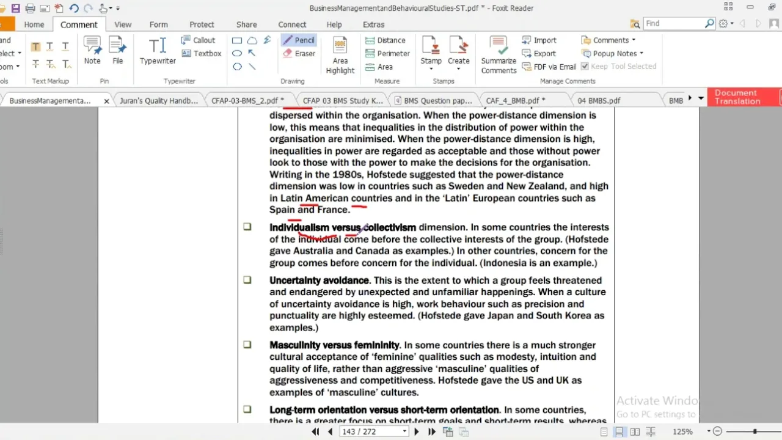Image resolution: width=782 pixels, height=440 pixels.
Task: Click the Redo arrow
Action: click(x=89, y=9)
